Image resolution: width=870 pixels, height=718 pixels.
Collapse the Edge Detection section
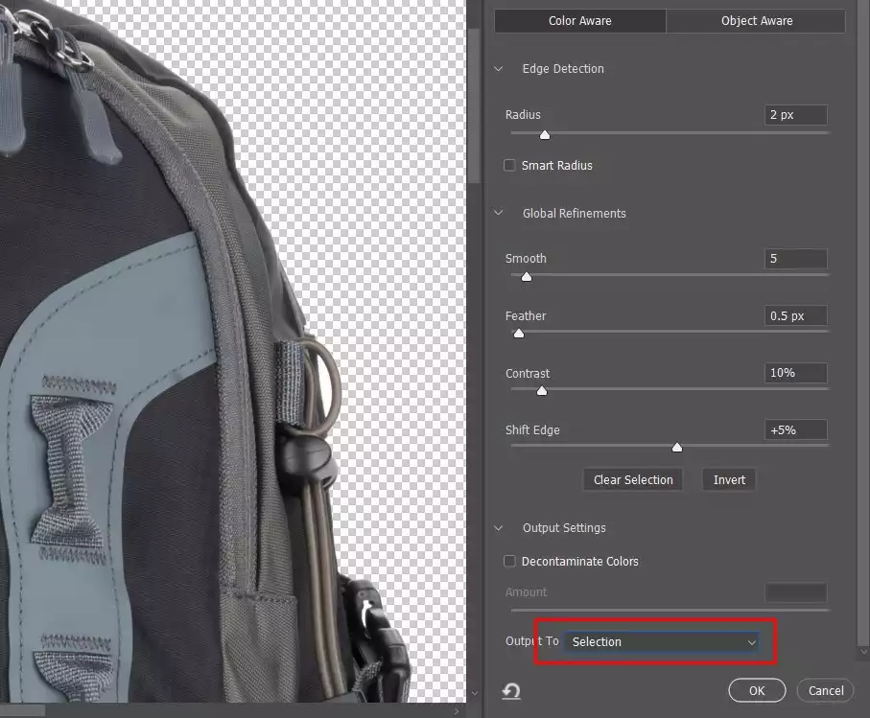point(498,68)
